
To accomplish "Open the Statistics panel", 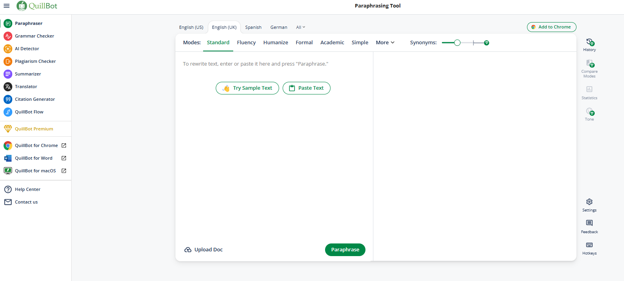I will pyautogui.click(x=589, y=92).
